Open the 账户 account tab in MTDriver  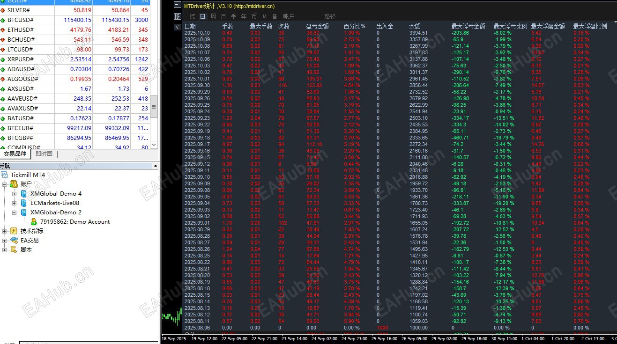289,16
